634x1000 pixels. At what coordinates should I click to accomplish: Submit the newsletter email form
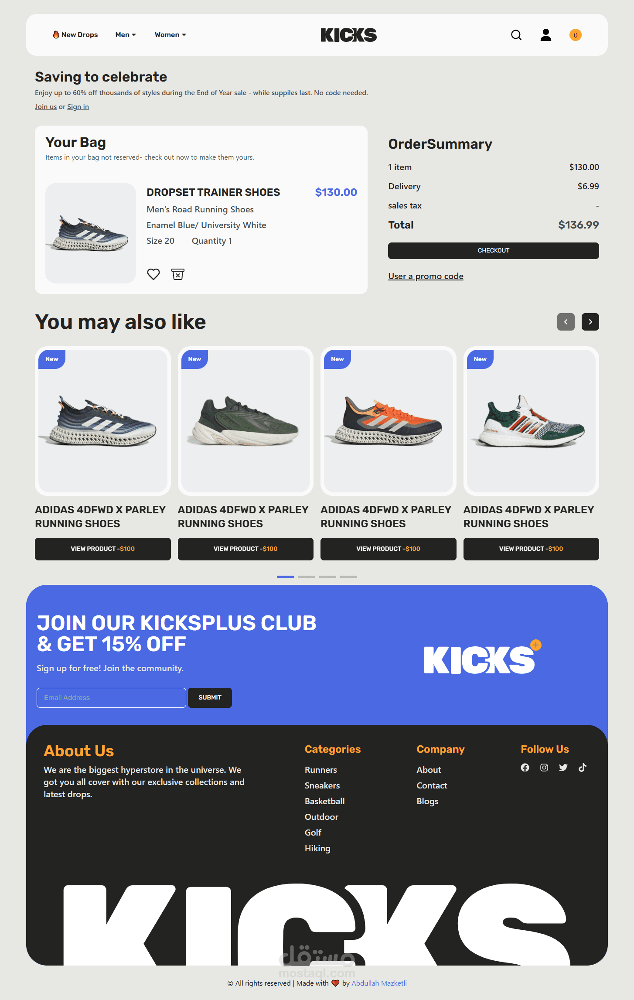click(210, 698)
